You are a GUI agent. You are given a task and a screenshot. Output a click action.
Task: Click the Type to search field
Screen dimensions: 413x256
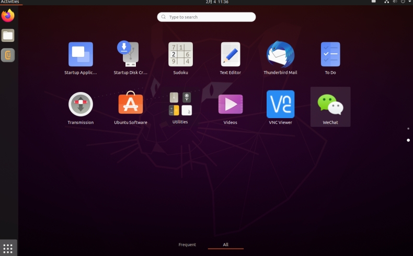point(206,17)
